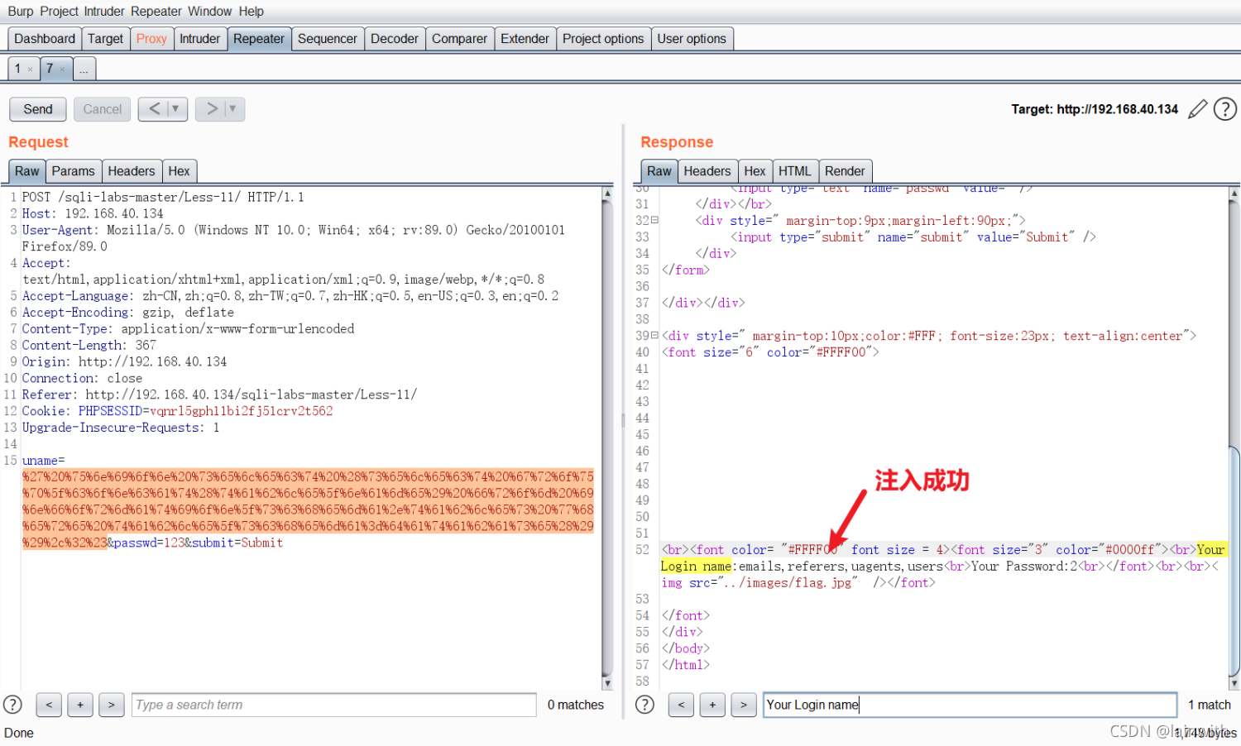This screenshot has width=1241, height=746.
Task: Switch to the Intruder tab
Action: click(199, 39)
